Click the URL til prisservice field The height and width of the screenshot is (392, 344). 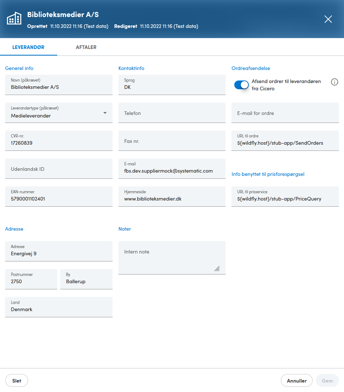click(x=285, y=197)
